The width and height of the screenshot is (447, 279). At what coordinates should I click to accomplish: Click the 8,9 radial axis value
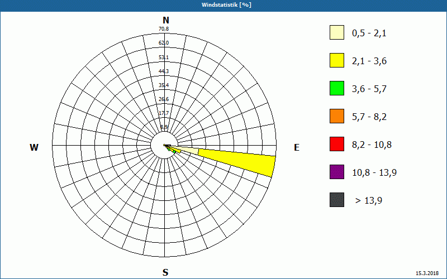(164, 127)
